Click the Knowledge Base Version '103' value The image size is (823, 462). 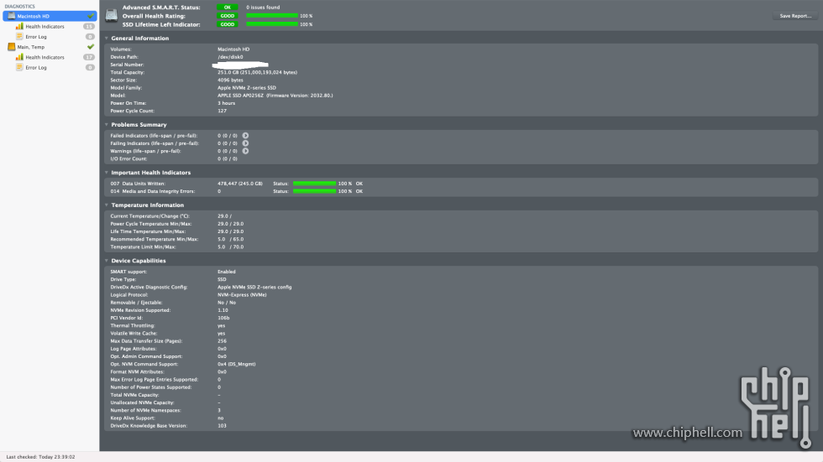pos(222,426)
